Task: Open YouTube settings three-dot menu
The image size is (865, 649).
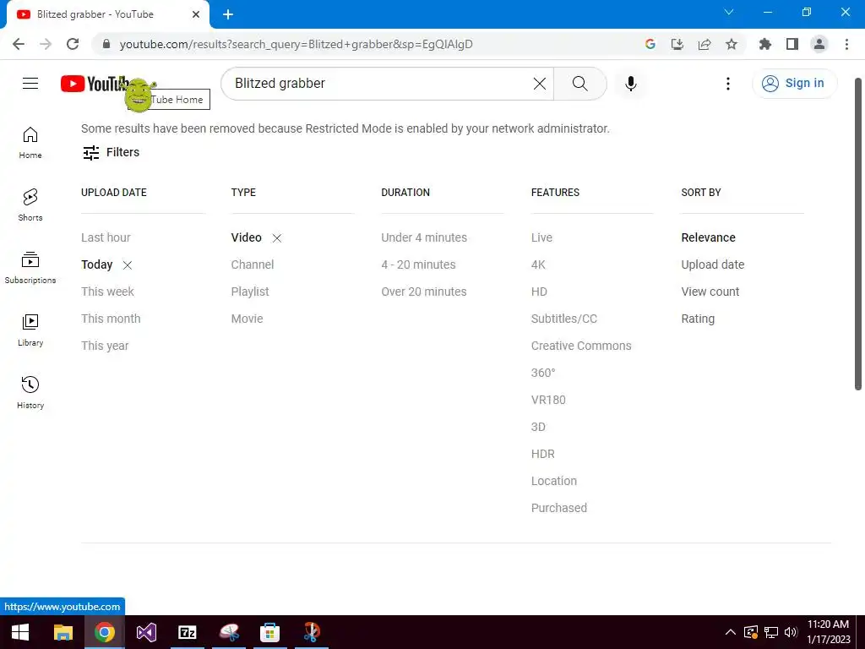Action: (727, 84)
